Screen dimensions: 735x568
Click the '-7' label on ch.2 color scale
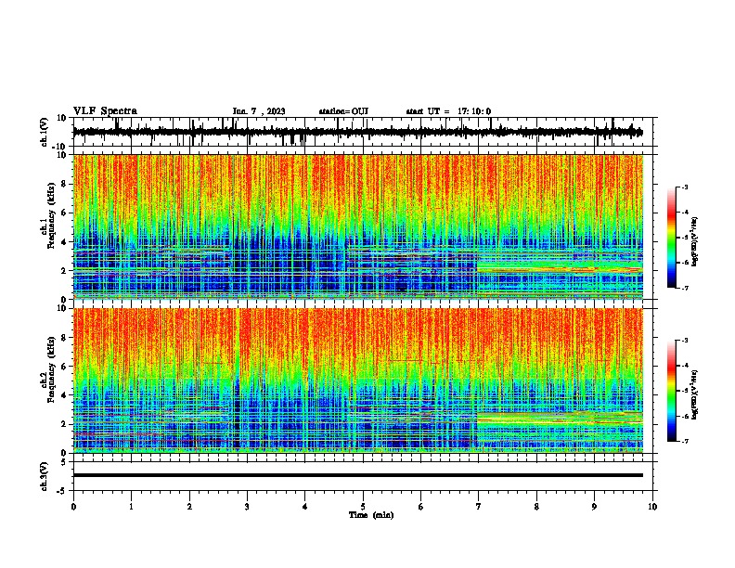685,441
